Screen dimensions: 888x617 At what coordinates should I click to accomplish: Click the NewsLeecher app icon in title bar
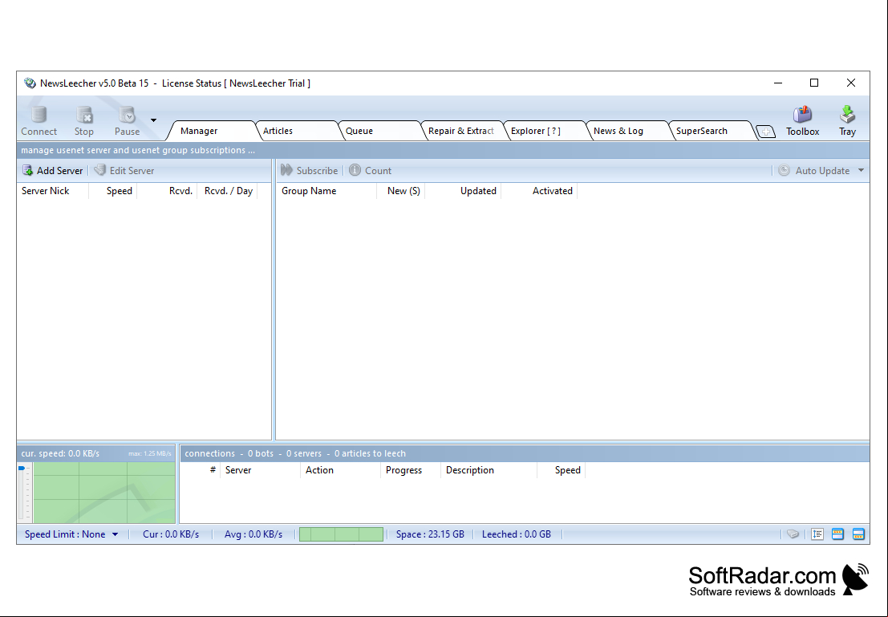30,83
